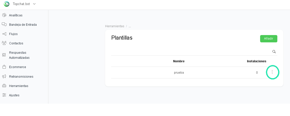The height and width of the screenshot is (116, 290).
Task: Open the three-dot menu for prueba
Action: pyautogui.click(x=272, y=72)
